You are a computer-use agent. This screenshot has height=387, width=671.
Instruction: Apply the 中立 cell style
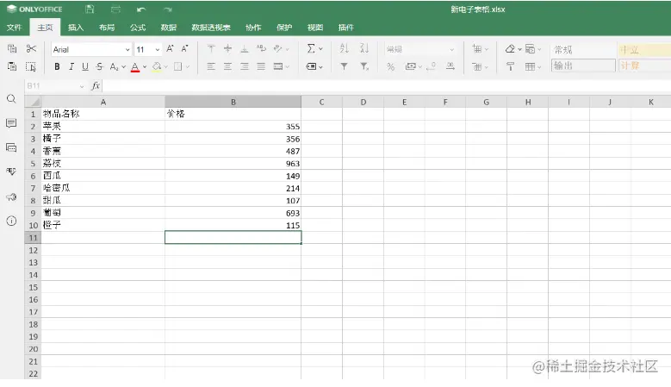point(644,50)
